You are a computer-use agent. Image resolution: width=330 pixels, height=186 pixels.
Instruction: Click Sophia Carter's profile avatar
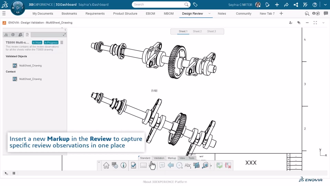[258, 4]
